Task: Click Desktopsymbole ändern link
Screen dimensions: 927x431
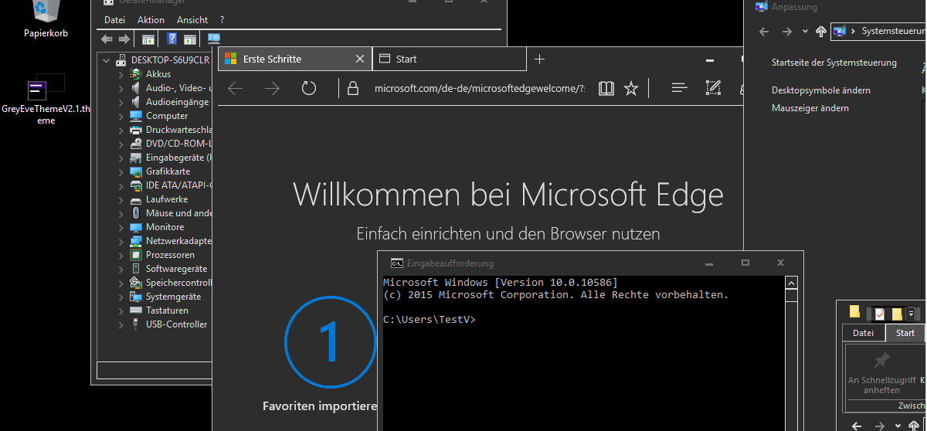Action: 821,90
